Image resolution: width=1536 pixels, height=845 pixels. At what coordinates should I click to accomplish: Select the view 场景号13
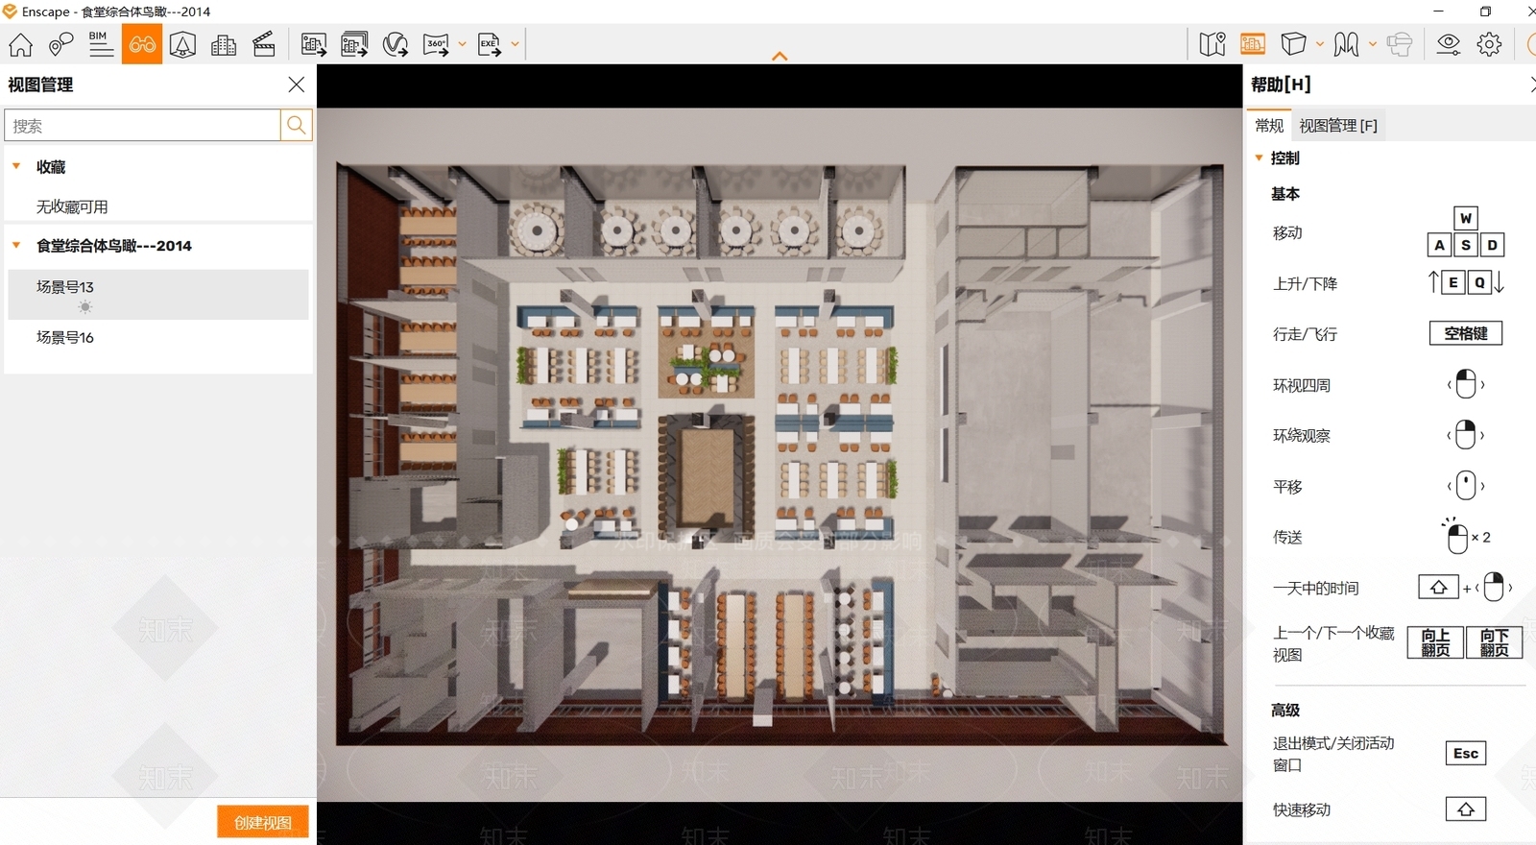158,294
